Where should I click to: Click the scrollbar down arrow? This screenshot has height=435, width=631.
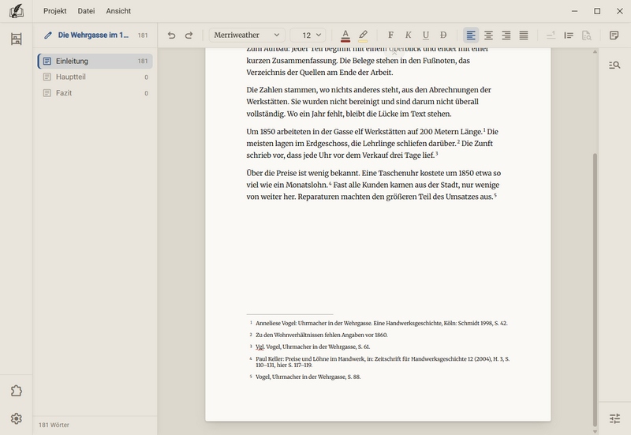click(595, 431)
